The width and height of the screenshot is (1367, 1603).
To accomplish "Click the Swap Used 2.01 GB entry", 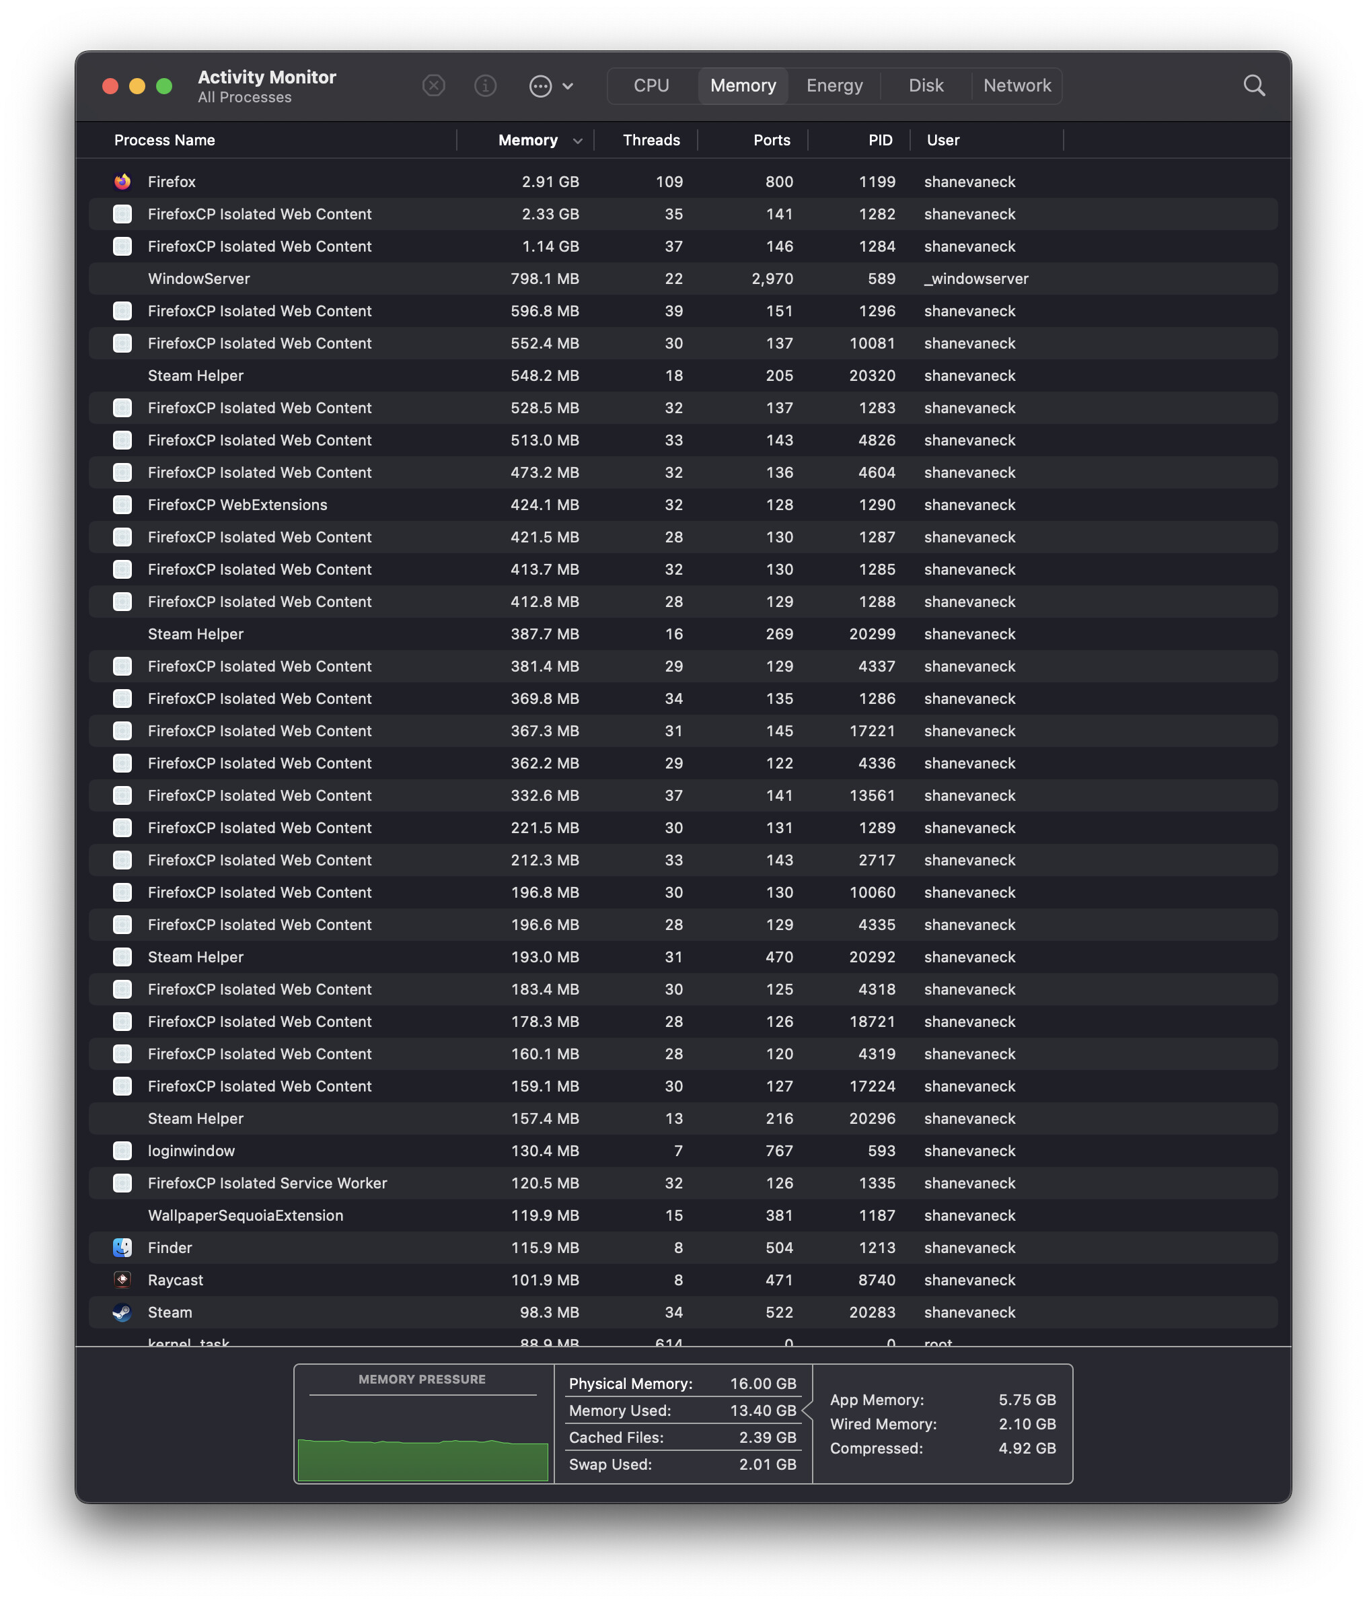I will [682, 1465].
